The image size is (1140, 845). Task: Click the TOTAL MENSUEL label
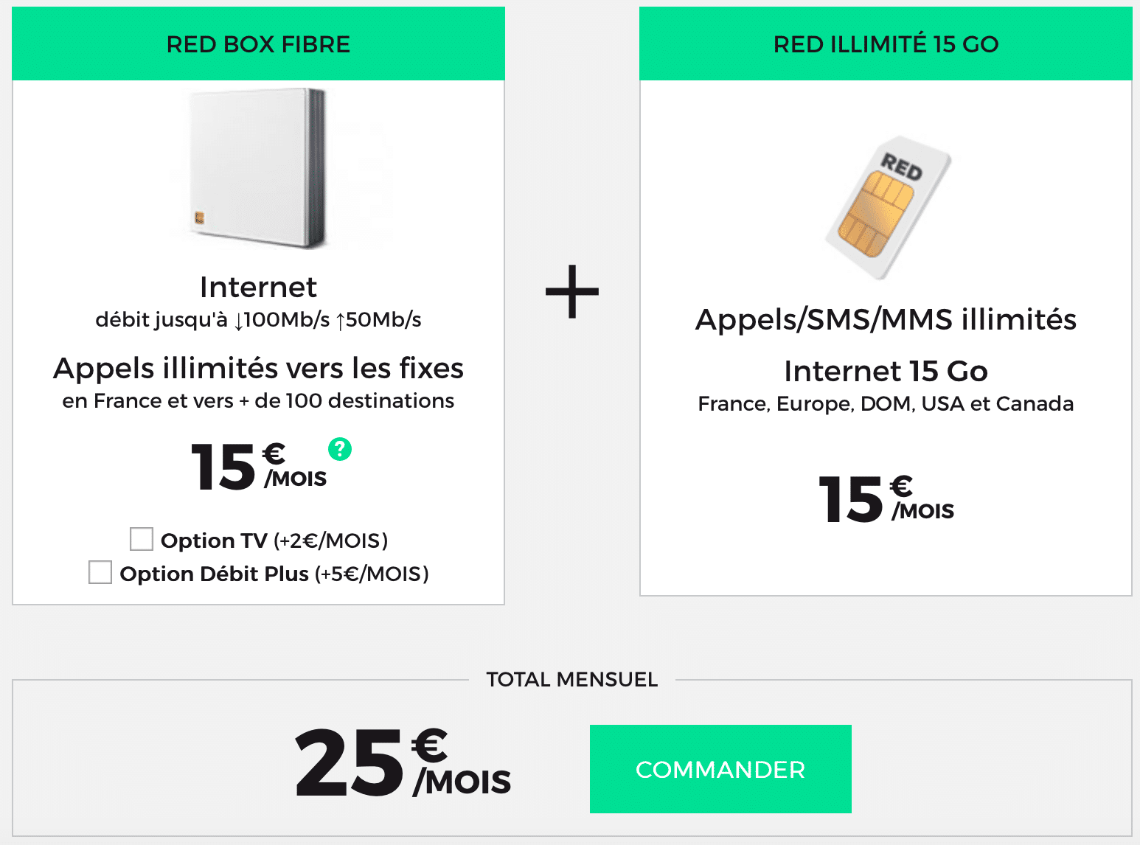pyautogui.click(x=572, y=679)
